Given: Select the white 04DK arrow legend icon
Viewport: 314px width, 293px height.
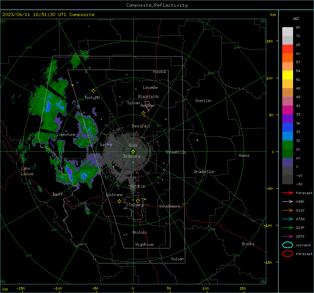Looking at the screenshot, I should coord(287,202).
